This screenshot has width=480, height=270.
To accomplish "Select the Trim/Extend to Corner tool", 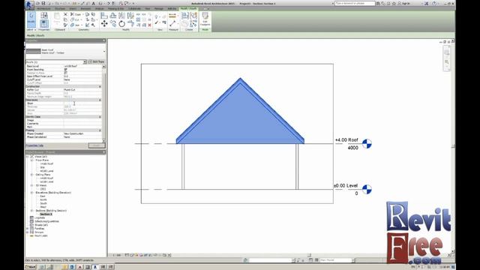I will click(131, 23).
